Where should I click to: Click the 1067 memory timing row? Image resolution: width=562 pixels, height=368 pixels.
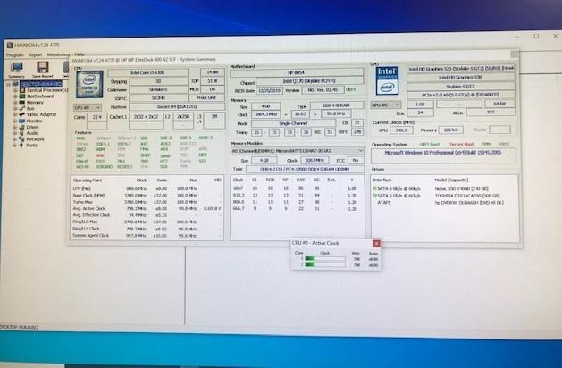point(296,188)
